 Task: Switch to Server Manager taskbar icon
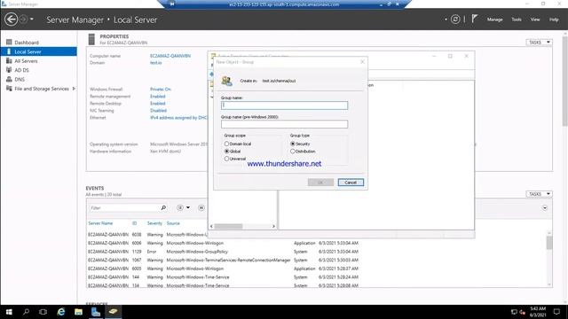click(x=96, y=312)
